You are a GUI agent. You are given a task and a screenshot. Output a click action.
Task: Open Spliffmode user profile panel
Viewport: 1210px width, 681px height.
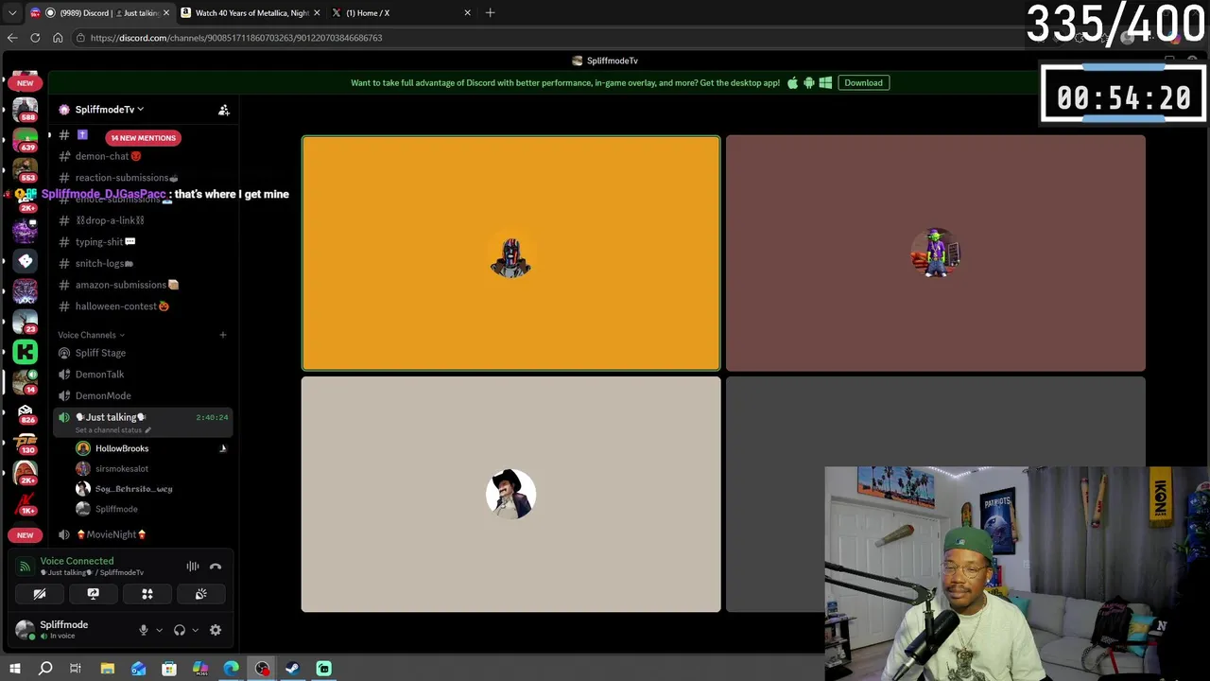tap(66, 630)
